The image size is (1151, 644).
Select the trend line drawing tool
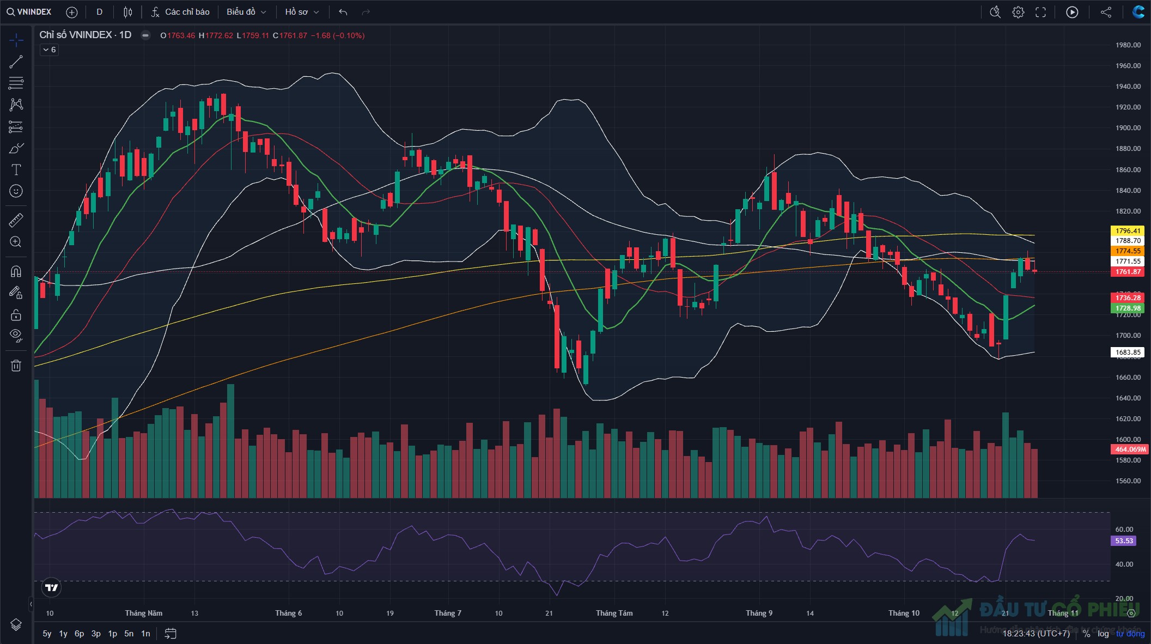point(16,62)
